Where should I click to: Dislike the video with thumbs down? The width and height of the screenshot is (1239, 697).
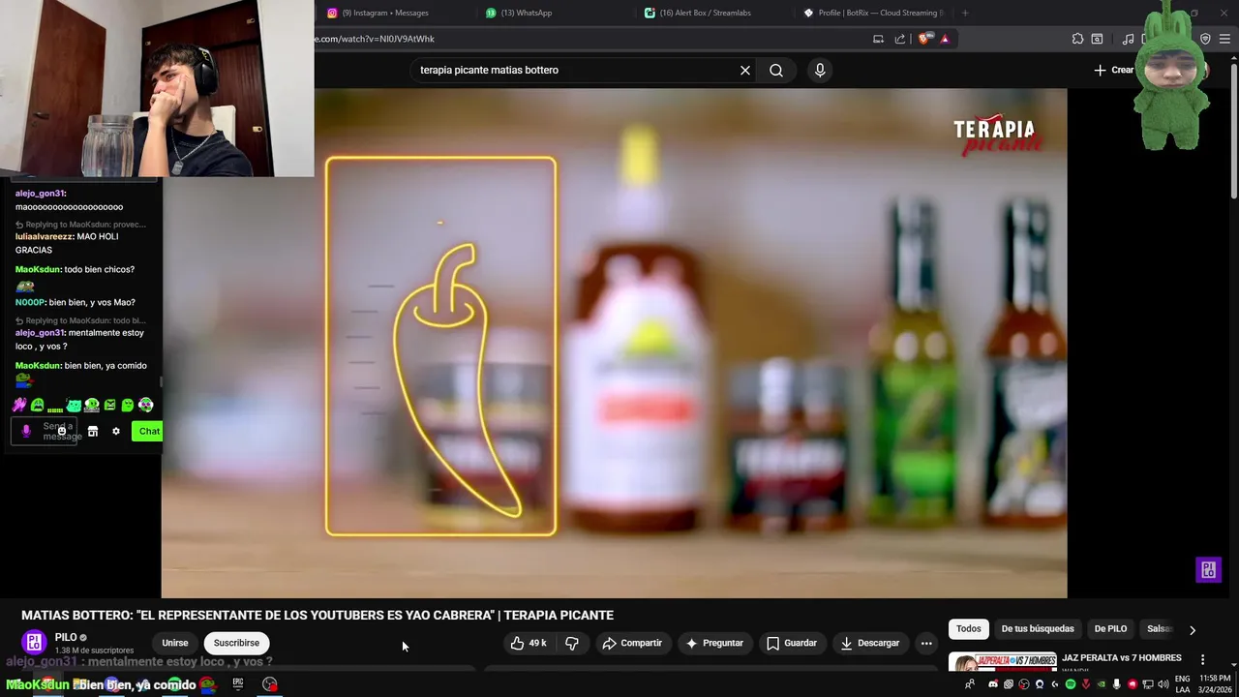572,643
